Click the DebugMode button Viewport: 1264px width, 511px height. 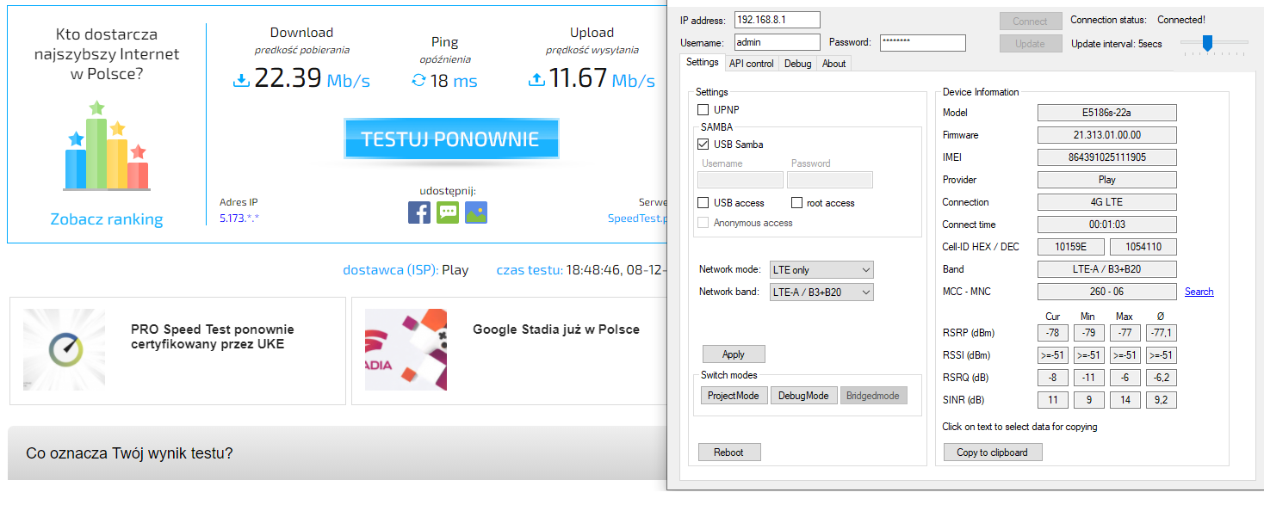pos(803,396)
